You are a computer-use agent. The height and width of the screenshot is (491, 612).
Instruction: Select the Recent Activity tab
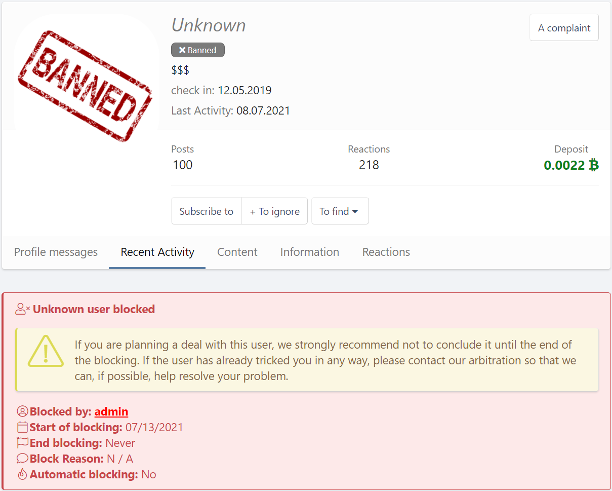pos(157,252)
